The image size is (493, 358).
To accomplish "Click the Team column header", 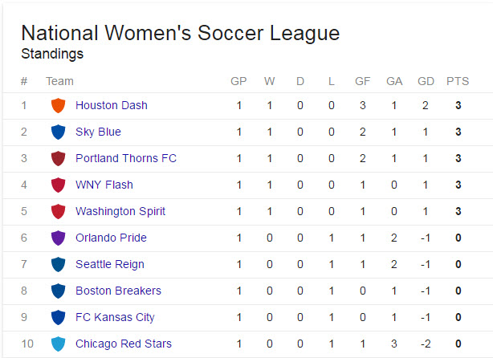I will pos(59,81).
